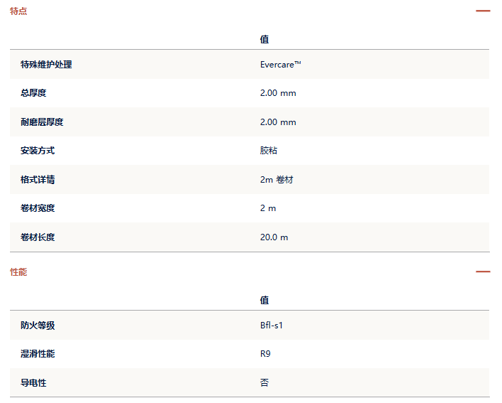Select the 耐磨层厚度 row label
Image resolution: width=502 pixels, height=403 pixels.
[x=42, y=122]
